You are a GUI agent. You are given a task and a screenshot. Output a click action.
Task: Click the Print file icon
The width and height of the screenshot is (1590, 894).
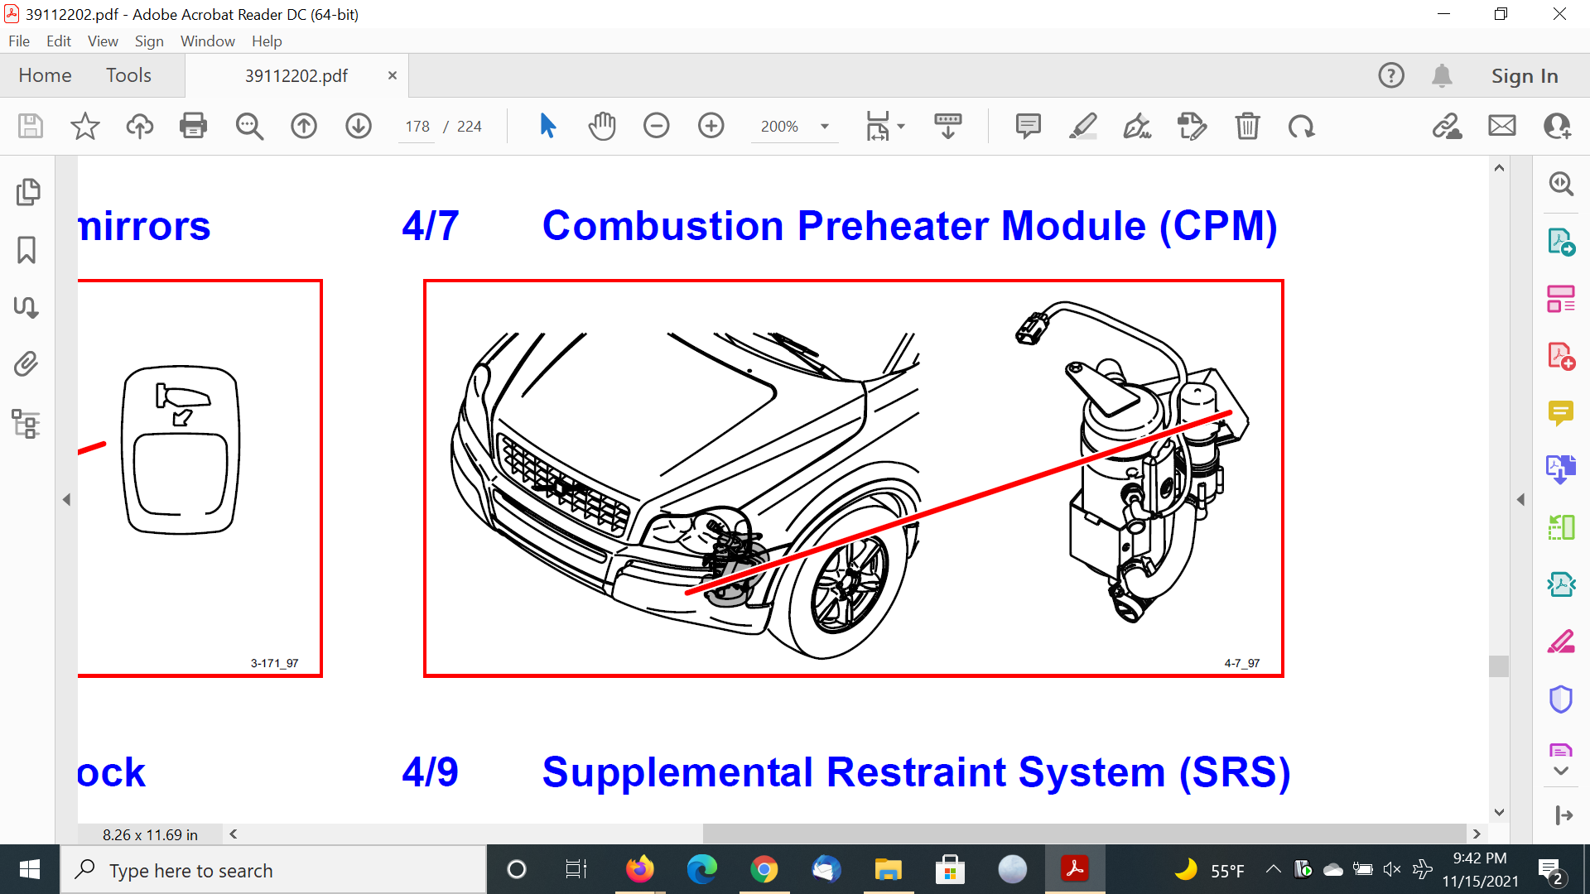(193, 126)
